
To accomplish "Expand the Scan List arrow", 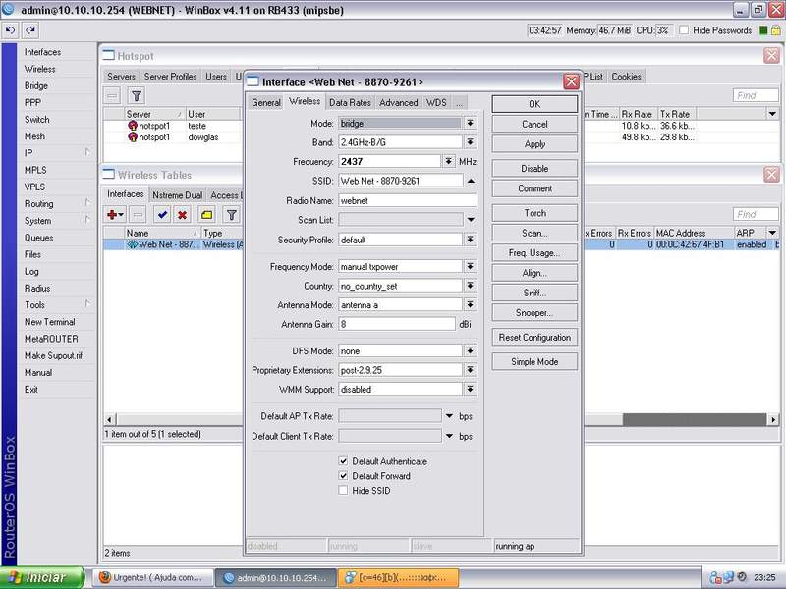I will [471, 219].
